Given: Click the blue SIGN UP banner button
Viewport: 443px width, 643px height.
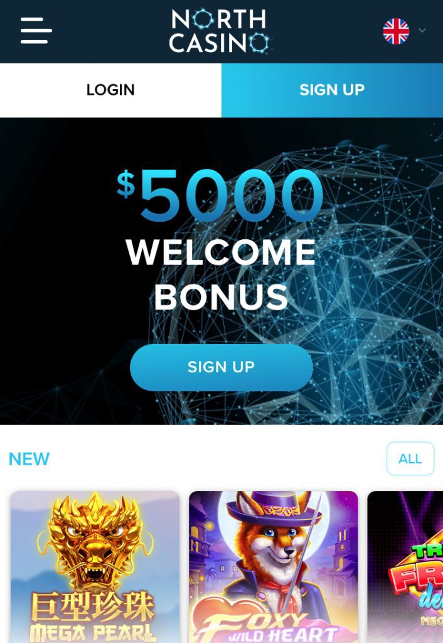Looking at the screenshot, I should click(x=221, y=367).
